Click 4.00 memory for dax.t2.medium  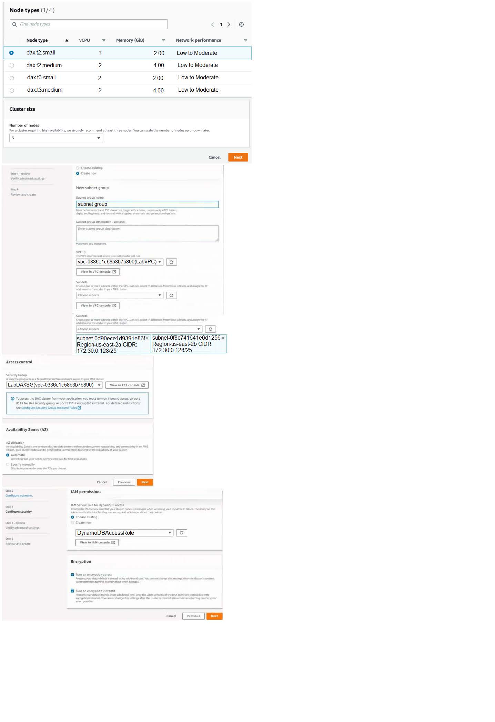tap(159, 65)
